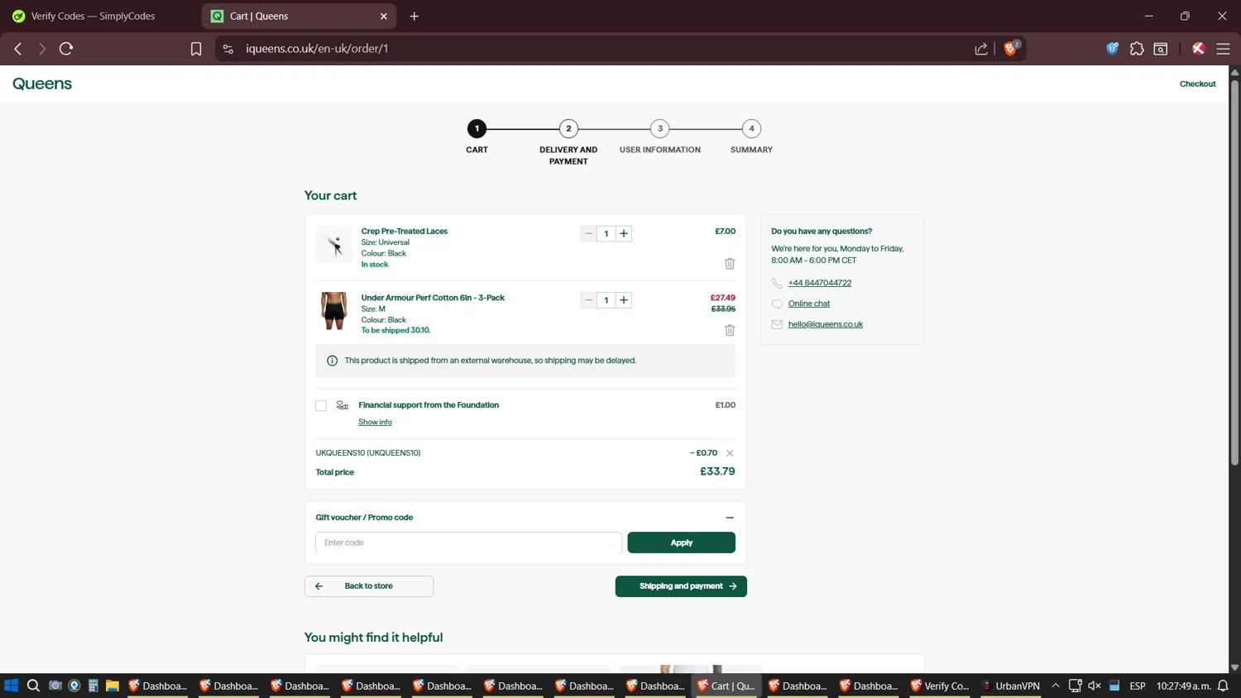The image size is (1241, 698).
Task: Click the page vertical scrollbar
Action: click(1234, 273)
